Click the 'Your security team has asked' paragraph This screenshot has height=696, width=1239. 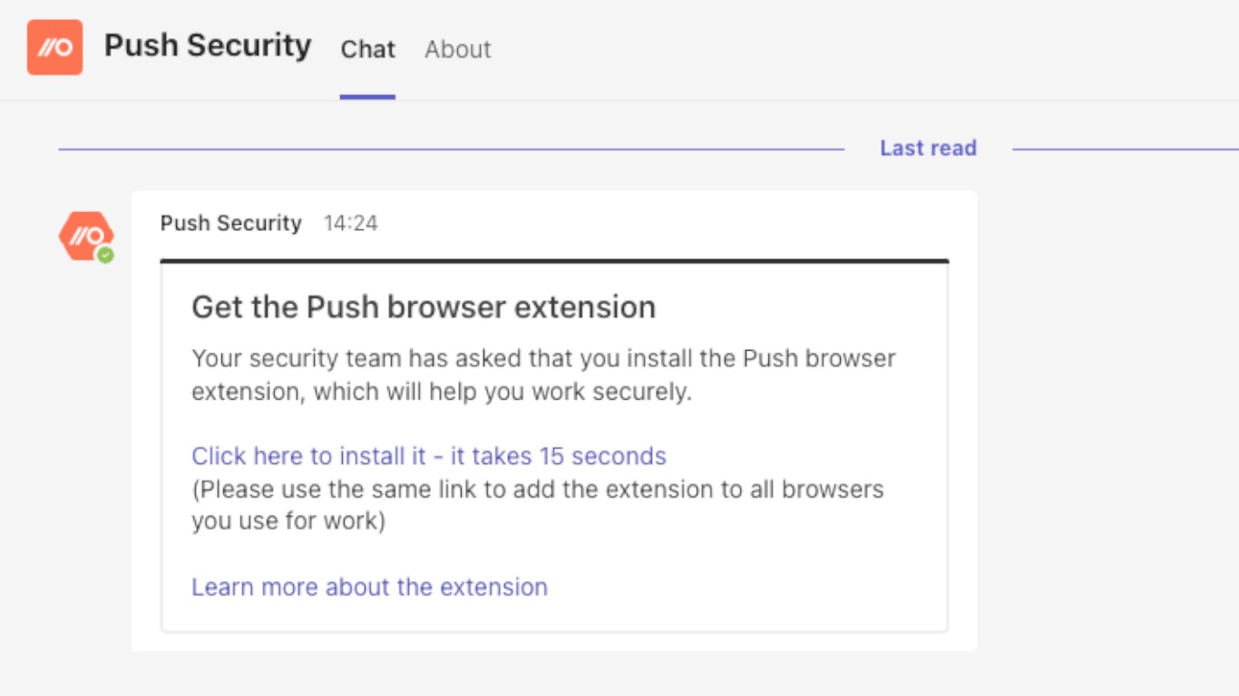click(542, 375)
